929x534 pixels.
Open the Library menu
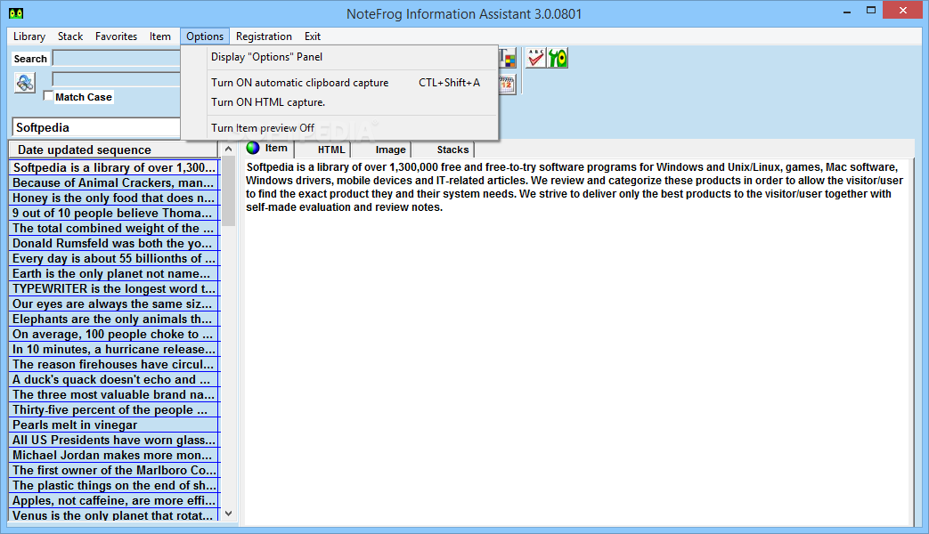point(29,36)
